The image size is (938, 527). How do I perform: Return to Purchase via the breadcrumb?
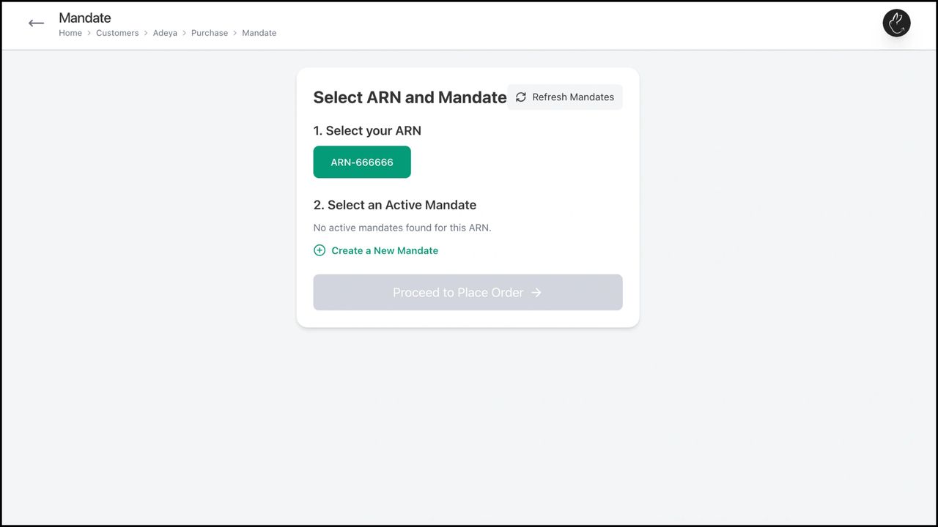[x=210, y=33]
